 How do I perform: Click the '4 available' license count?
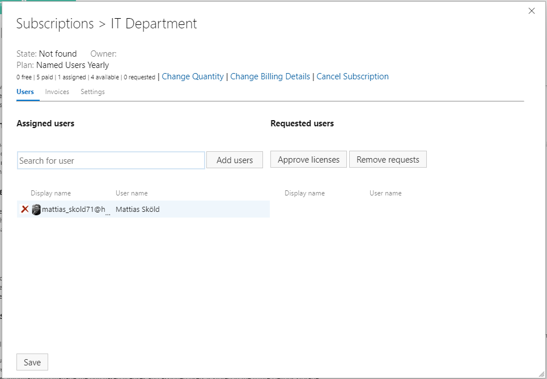(105, 77)
